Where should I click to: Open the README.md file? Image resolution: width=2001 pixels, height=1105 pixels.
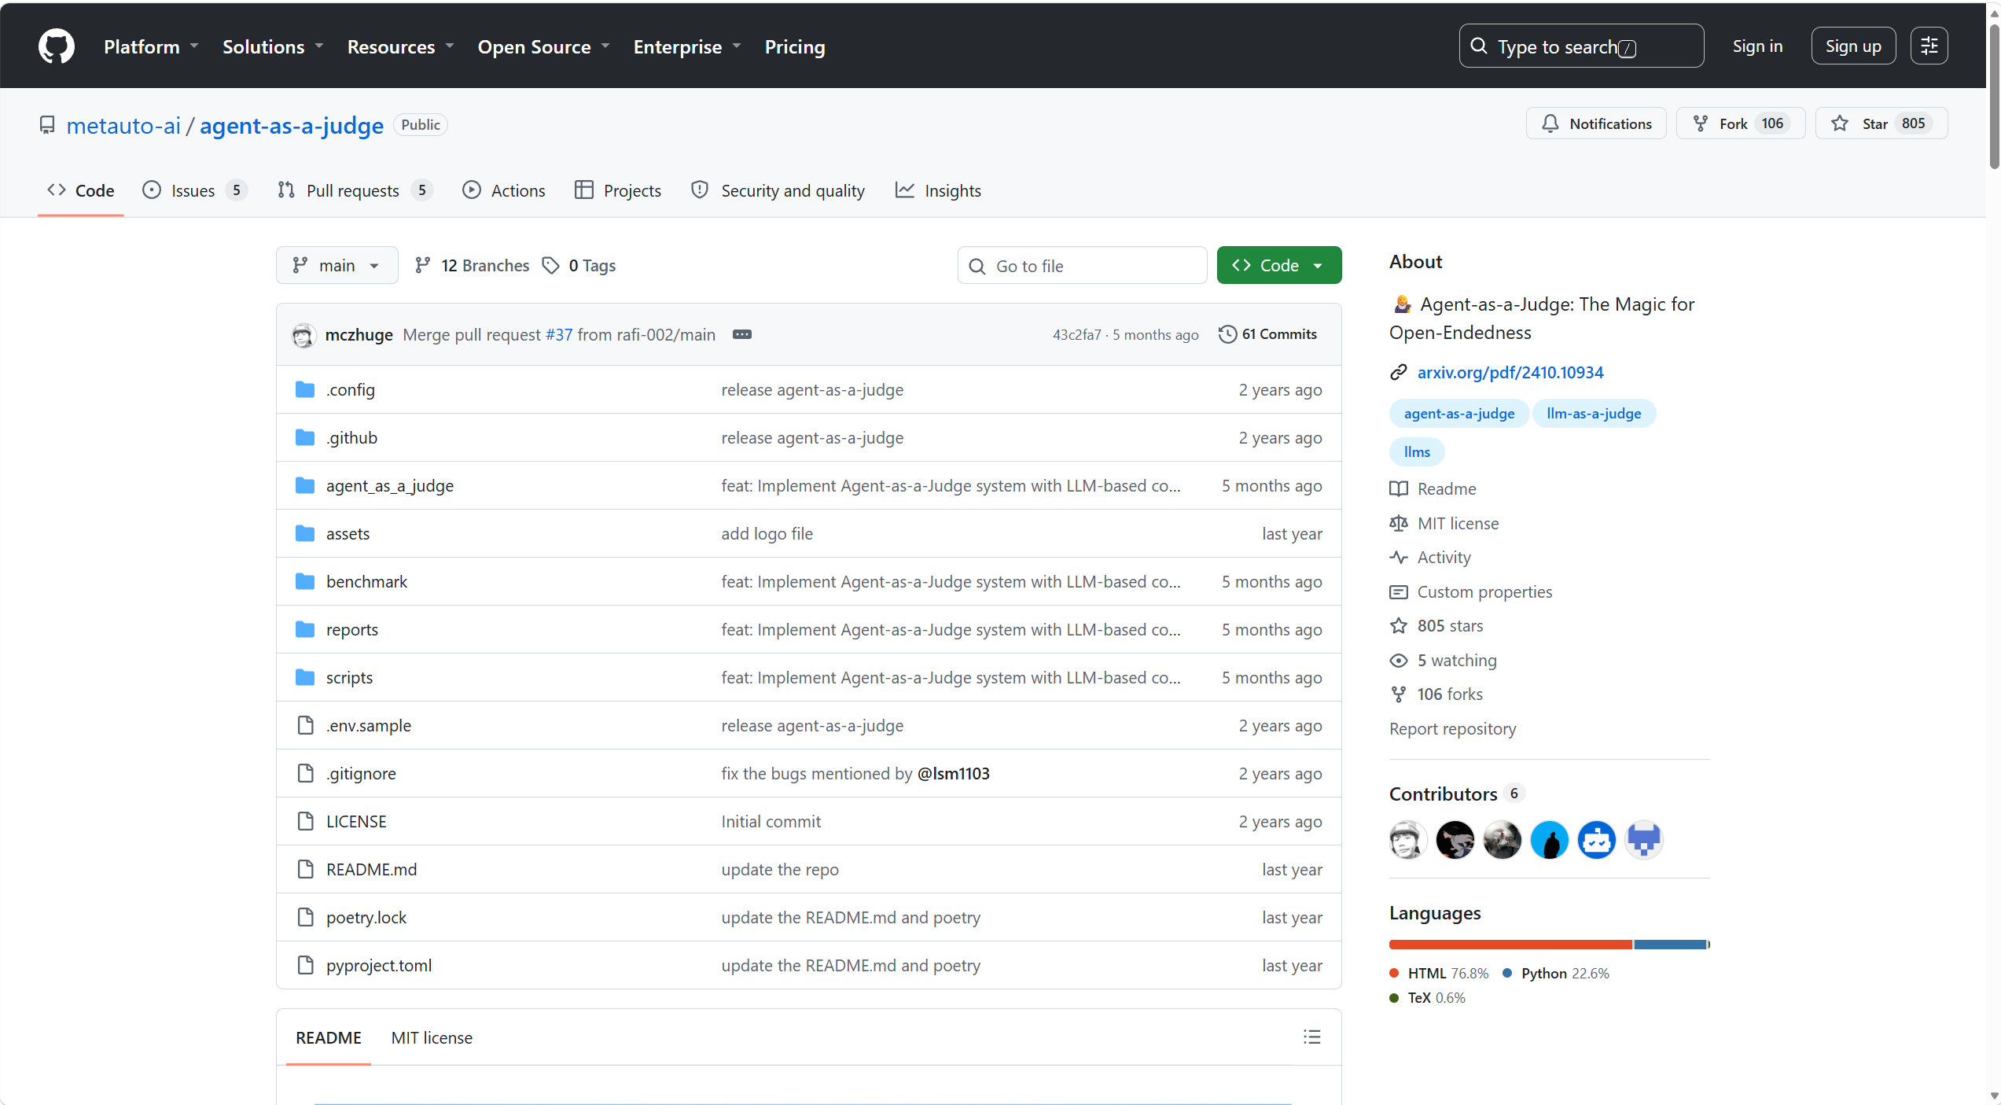[371, 870]
